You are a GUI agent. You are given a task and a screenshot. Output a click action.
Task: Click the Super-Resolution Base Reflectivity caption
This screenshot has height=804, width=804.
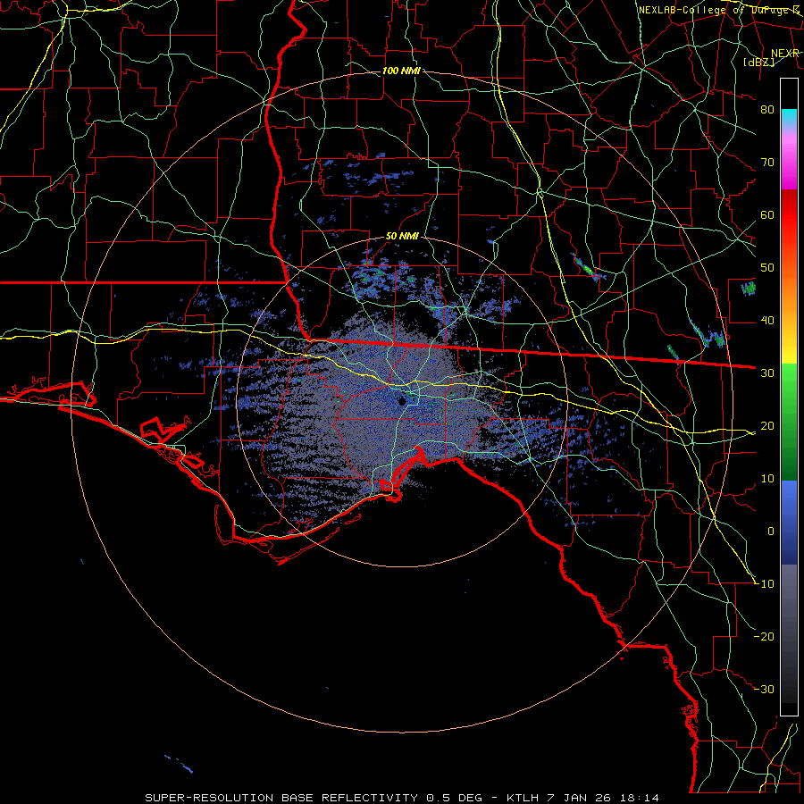tap(402, 798)
